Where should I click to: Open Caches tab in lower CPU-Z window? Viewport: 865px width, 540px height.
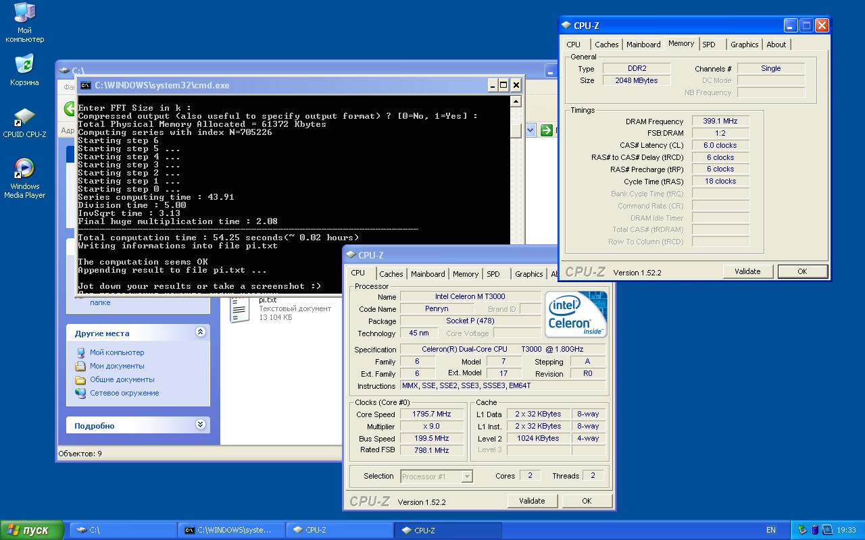(x=391, y=274)
